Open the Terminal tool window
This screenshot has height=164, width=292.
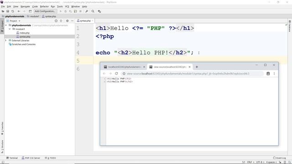coord(12,158)
